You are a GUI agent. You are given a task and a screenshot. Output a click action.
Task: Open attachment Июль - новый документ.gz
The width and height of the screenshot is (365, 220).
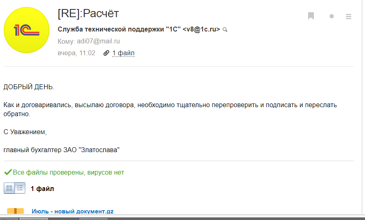[72, 211]
